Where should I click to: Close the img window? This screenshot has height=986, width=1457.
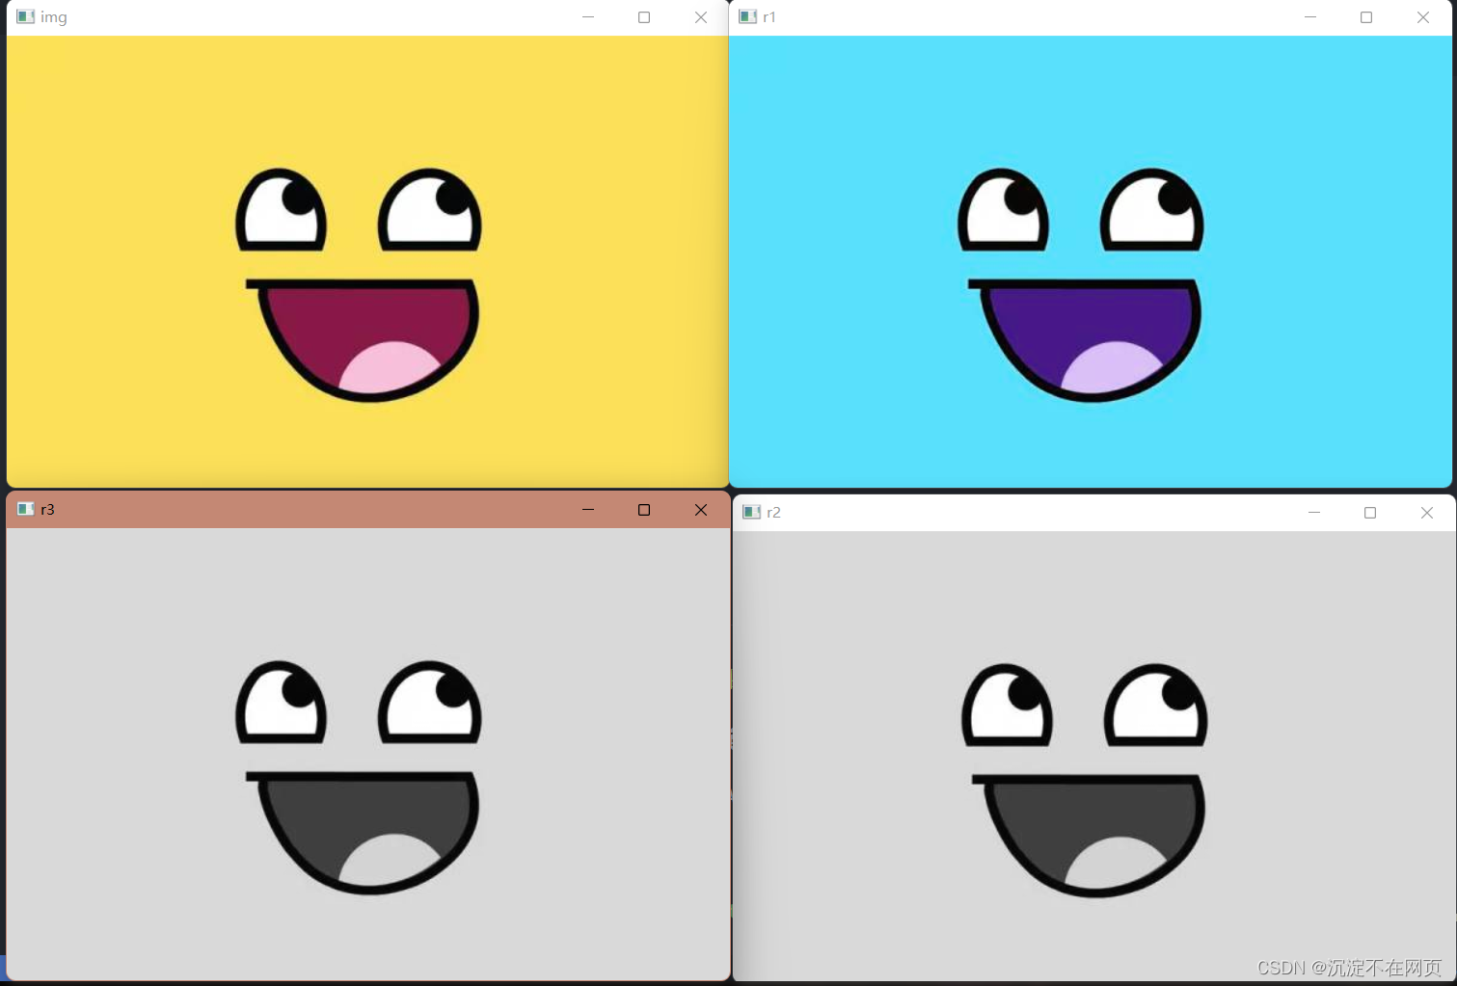coord(701,17)
